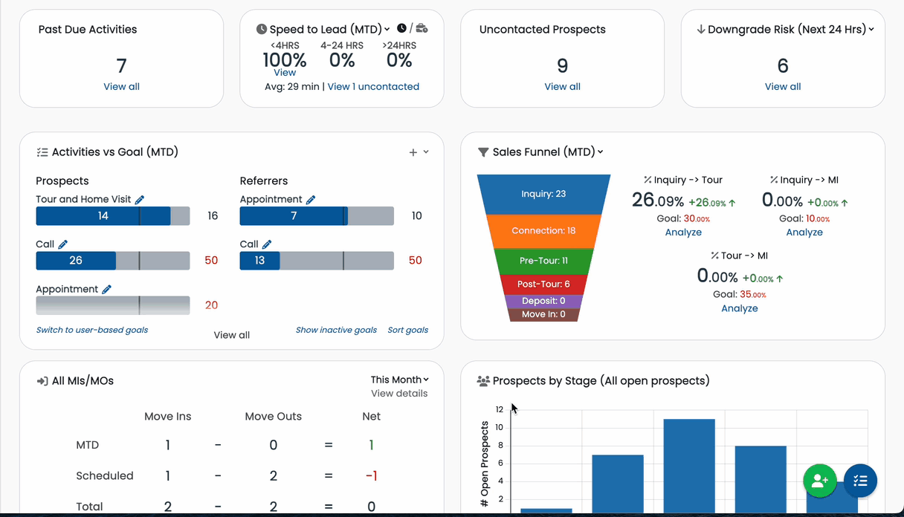Show inactive goals
904x517 pixels.
[x=336, y=330]
